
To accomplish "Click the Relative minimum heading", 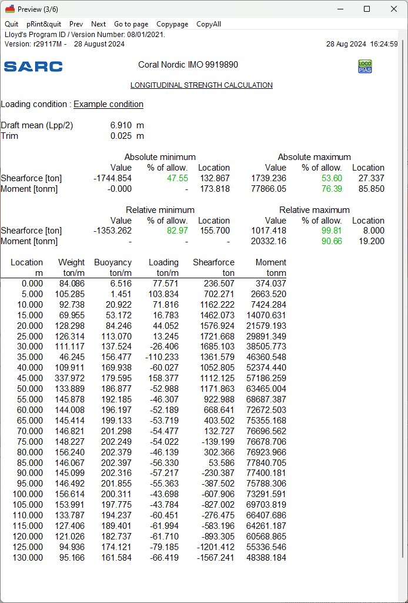I will (160, 210).
